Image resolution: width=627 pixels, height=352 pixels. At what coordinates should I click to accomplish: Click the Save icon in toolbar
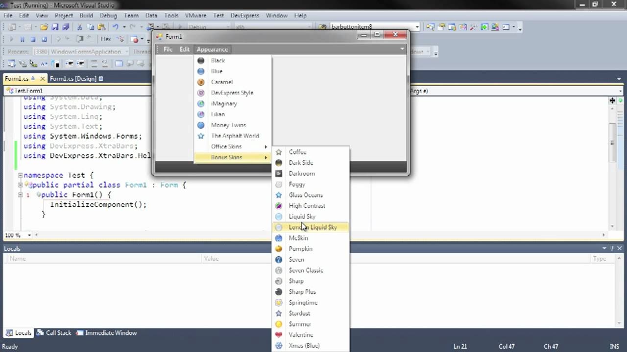tap(55, 27)
